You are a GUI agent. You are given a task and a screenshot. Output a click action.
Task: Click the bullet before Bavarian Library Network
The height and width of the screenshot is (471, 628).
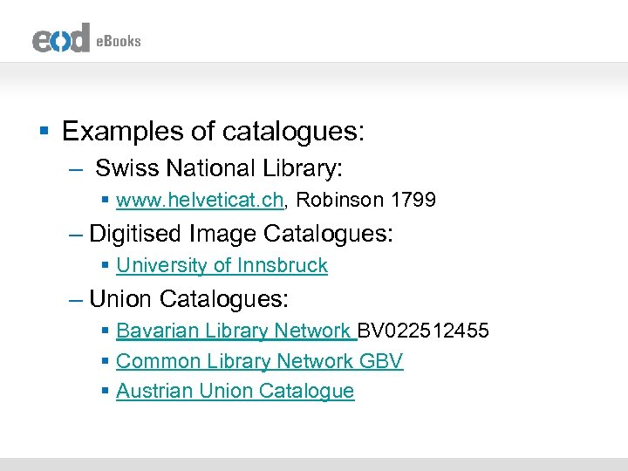pyautogui.click(x=106, y=332)
